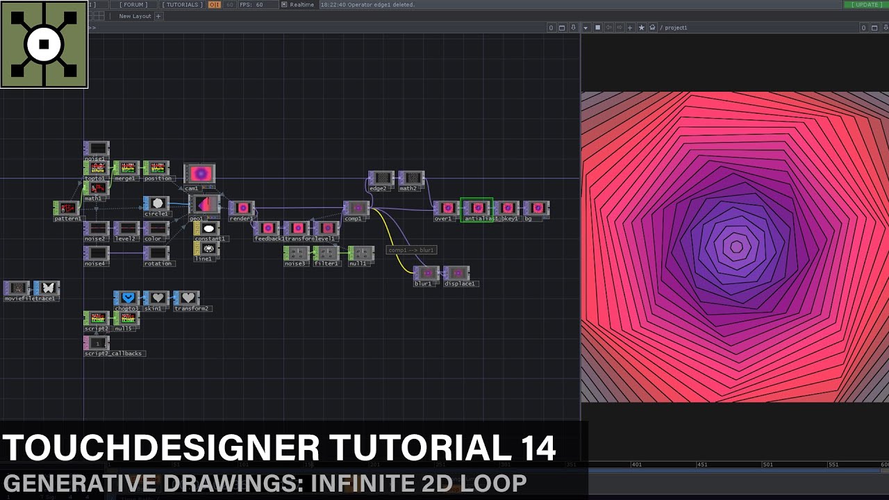
Task: Select the noise3 CHOP node
Action: click(297, 253)
